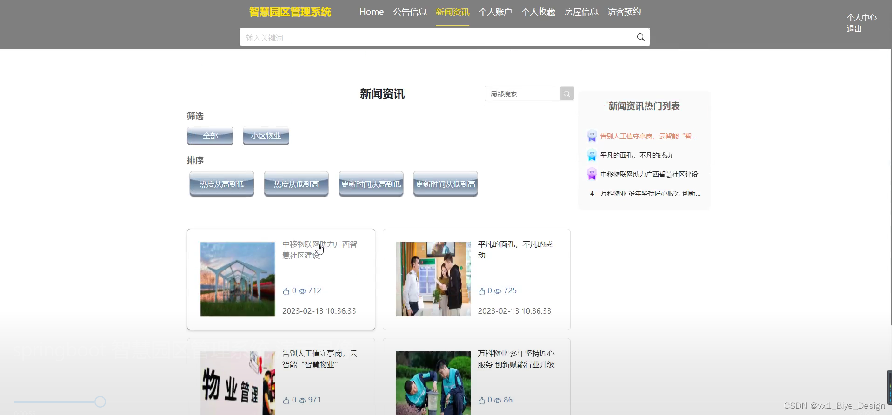Open the Home nav item
892x415 pixels.
click(372, 12)
